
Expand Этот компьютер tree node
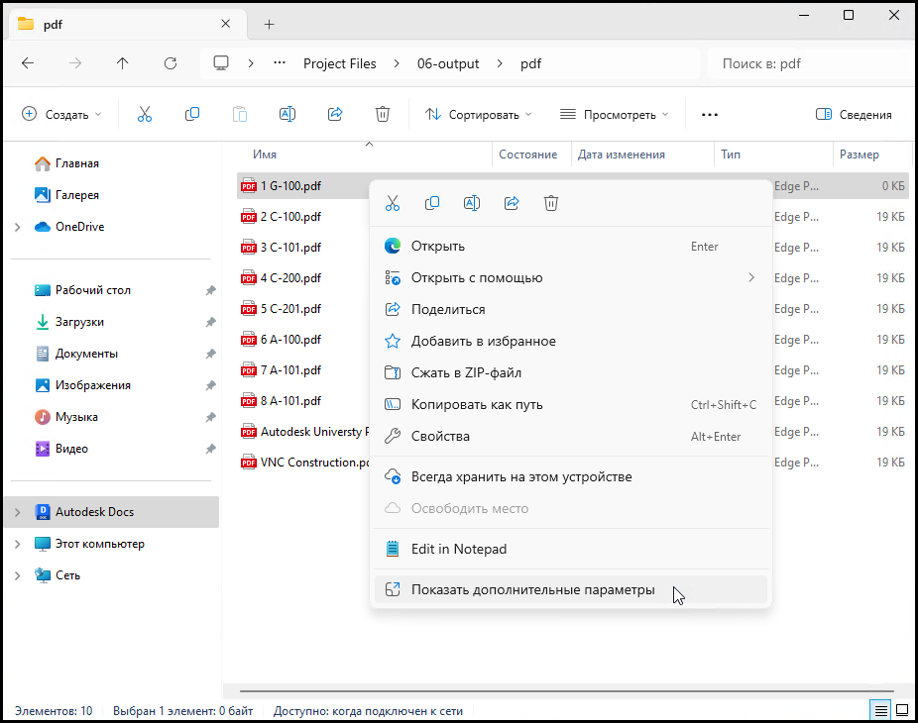coord(18,544)
